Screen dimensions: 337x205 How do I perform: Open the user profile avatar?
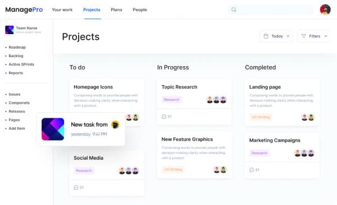(325, 10)
